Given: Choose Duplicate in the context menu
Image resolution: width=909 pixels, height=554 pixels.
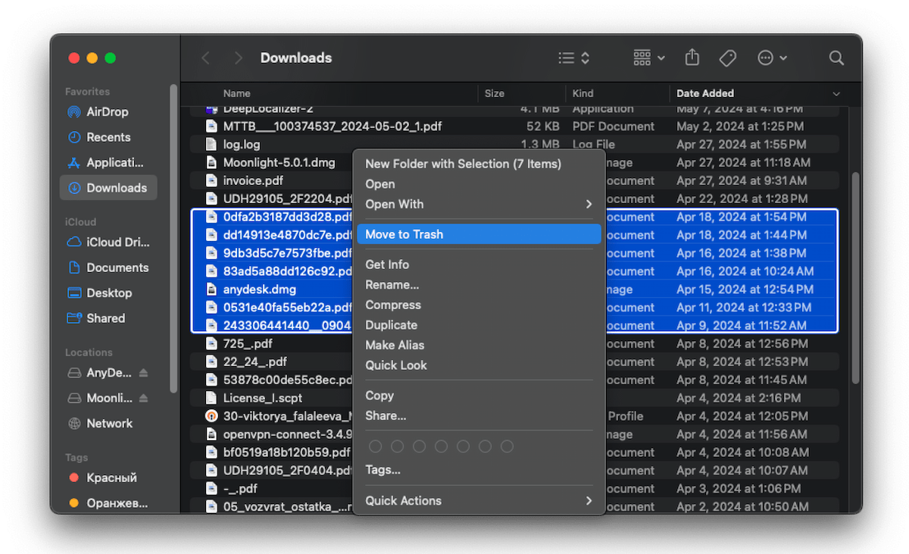Looking at the screenshot, I should point(479,325).
